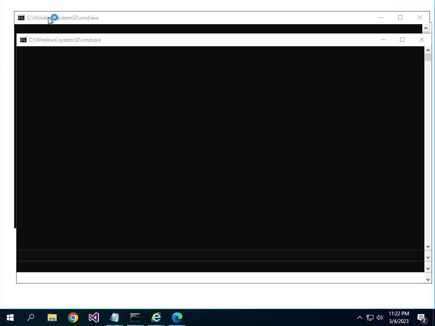The width and height of the screenshot is (435, 326).
Task: Open notification center with 2 alerts
Action: coord(422,318)
